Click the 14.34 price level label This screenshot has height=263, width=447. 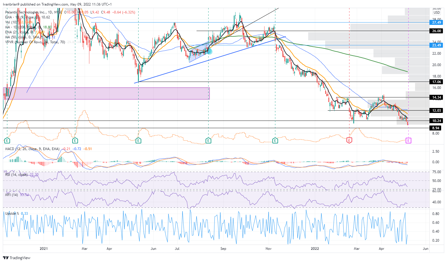[x=436, y=97]
